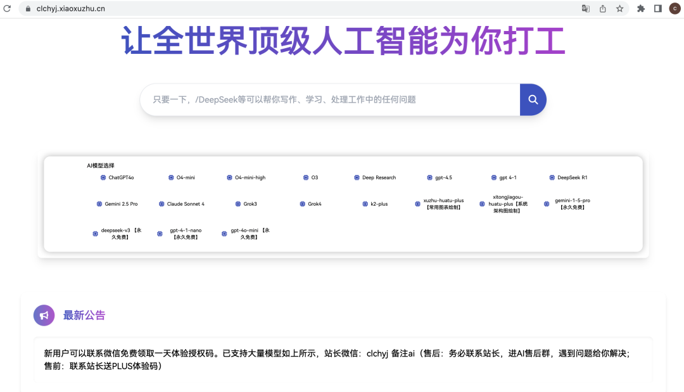684x392 pixels.
Task: Click the blue search magnifier button
Action: pos(533,99)
